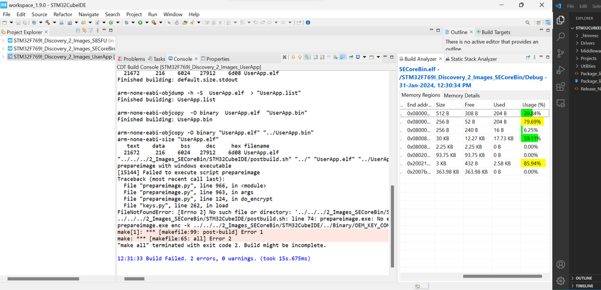Switch to the Problems tab
The width and height of the screenshot is (601, 290).
134,59
